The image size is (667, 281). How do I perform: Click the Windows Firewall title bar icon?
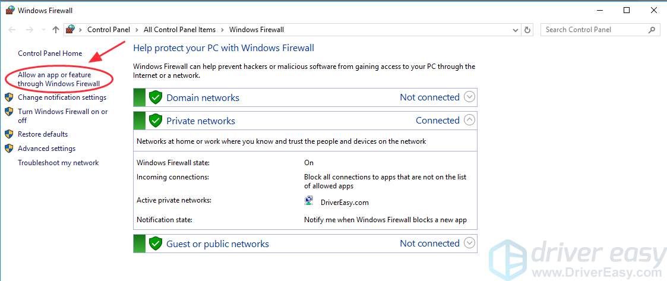tap(10, 10)
